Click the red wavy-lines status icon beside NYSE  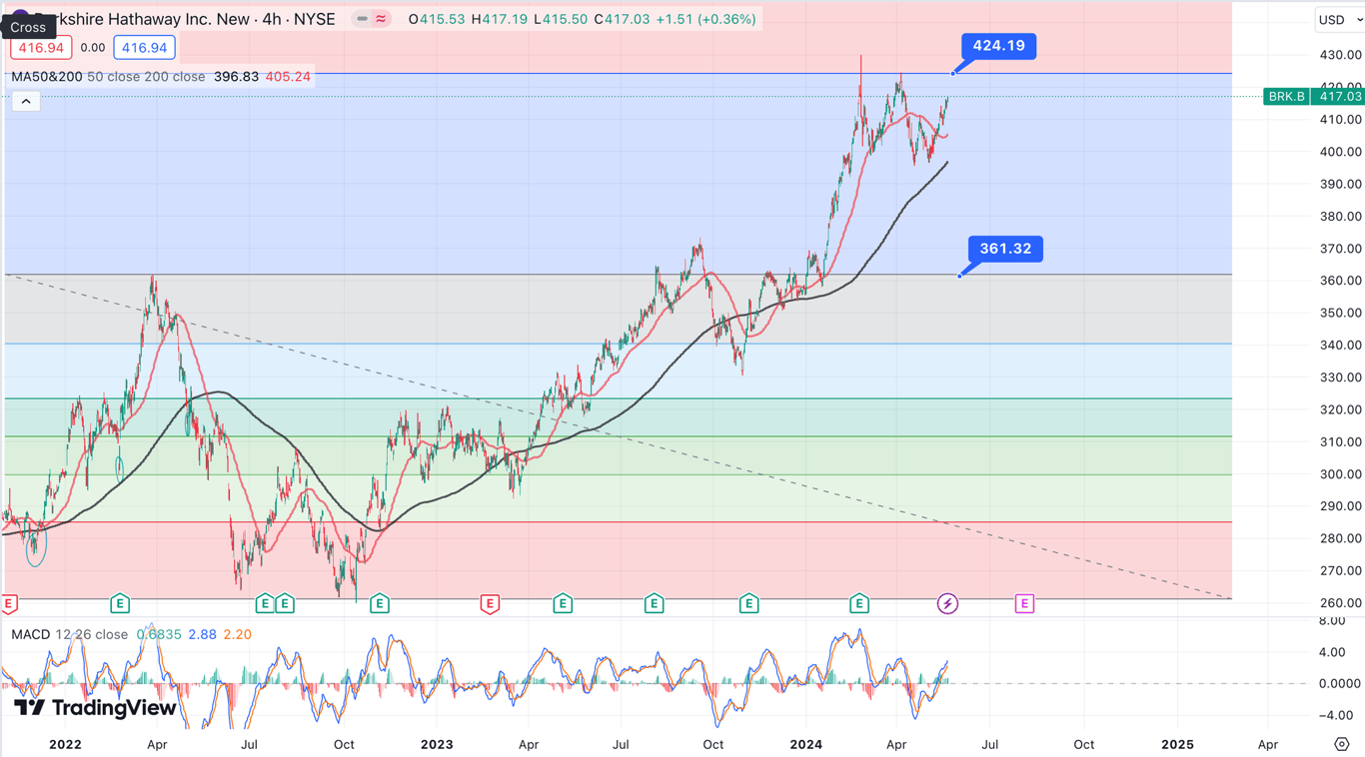381,19
